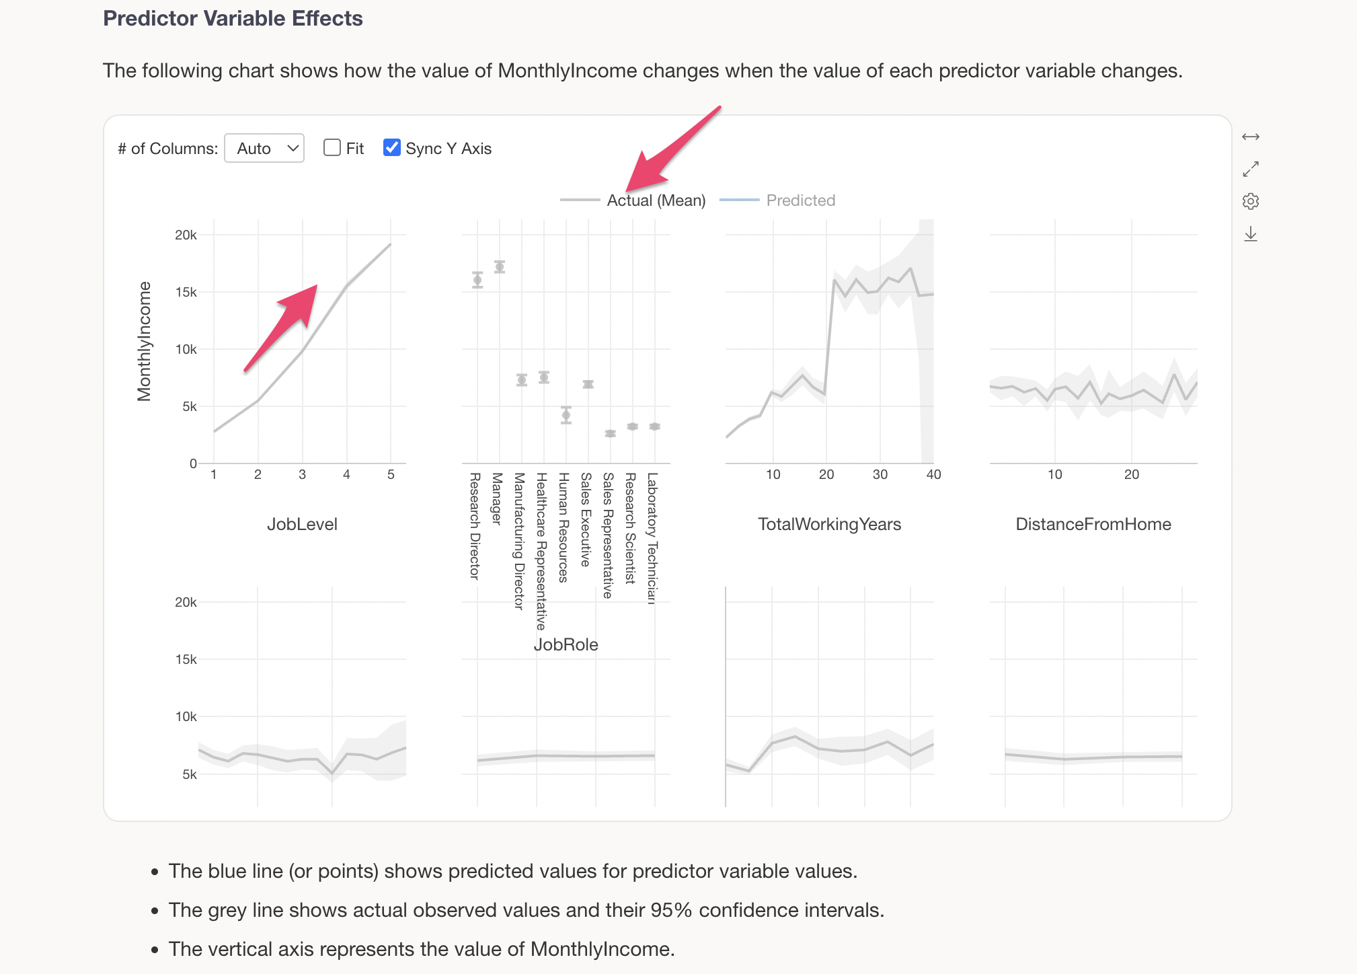Viewport: 1357px width, 974px height.
Task: Click the horizontal expand width icon
Action: pyautogui.click(x=1250, y=137)
